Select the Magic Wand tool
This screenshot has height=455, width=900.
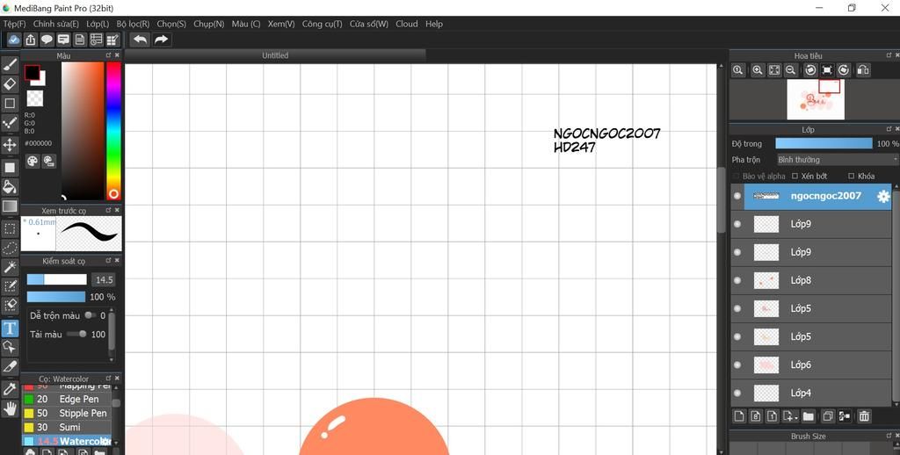10,267
